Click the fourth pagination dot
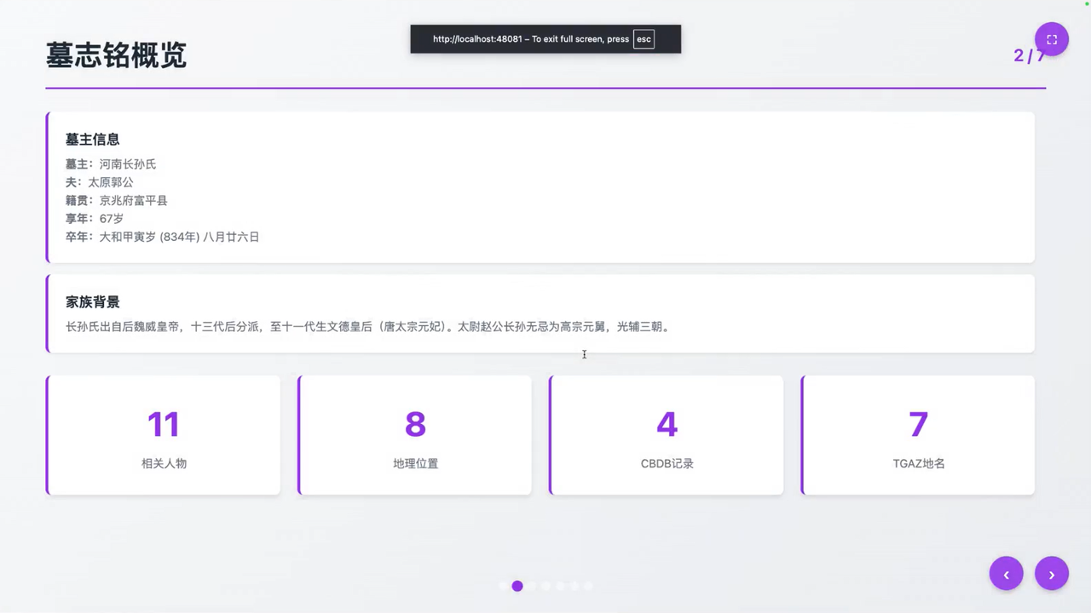1091x613 pixels. [x=545, y=586]
